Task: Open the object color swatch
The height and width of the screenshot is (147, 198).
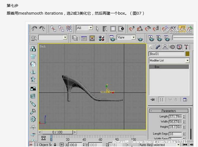Action: (188, 54)
